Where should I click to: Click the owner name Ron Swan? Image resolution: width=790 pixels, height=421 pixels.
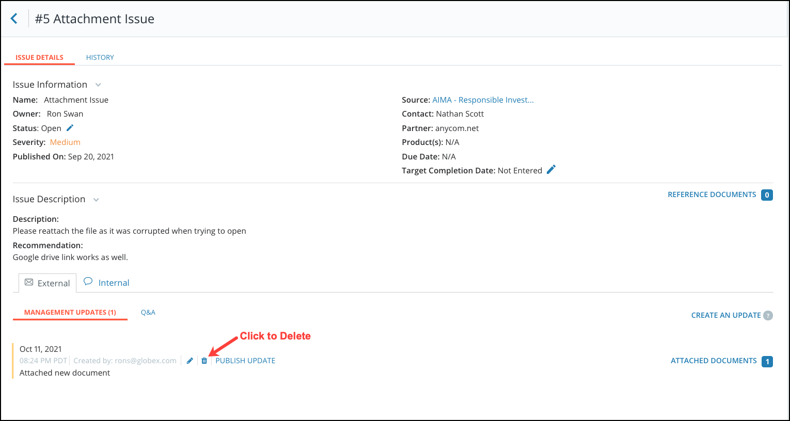point(65,114)
